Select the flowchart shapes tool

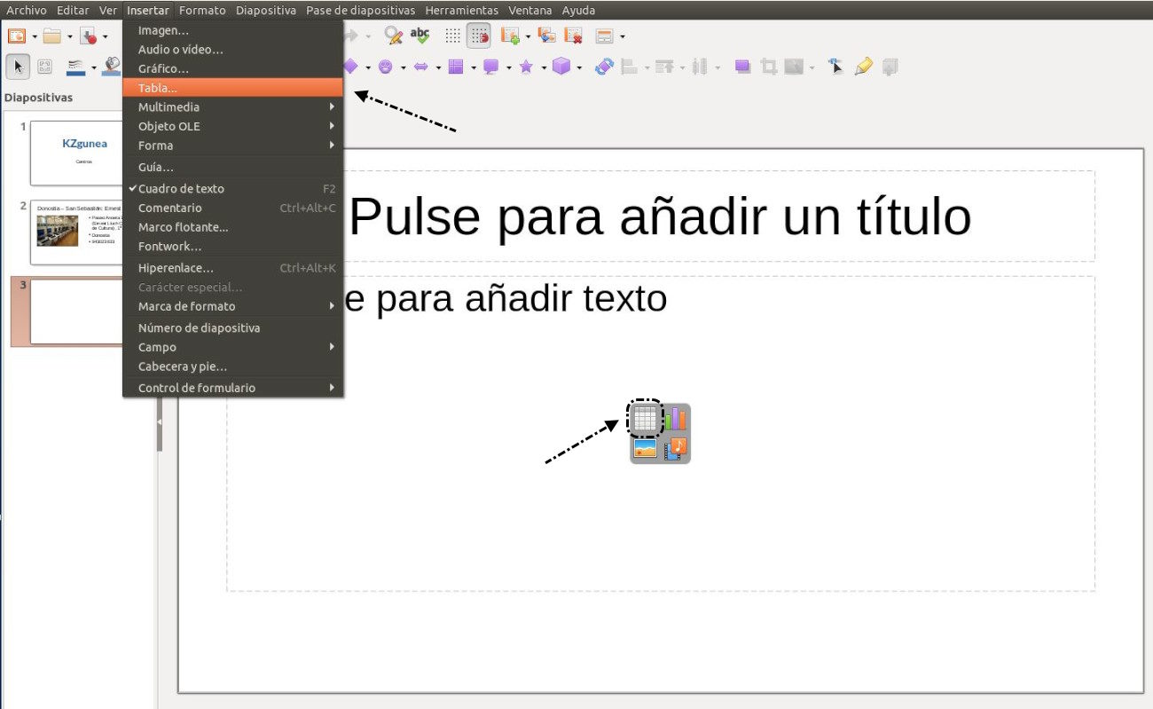point(456,66)
